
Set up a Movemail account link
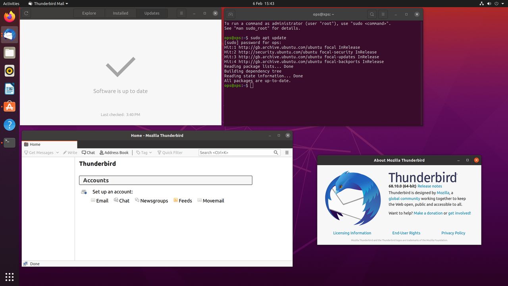tap(214, 201)
